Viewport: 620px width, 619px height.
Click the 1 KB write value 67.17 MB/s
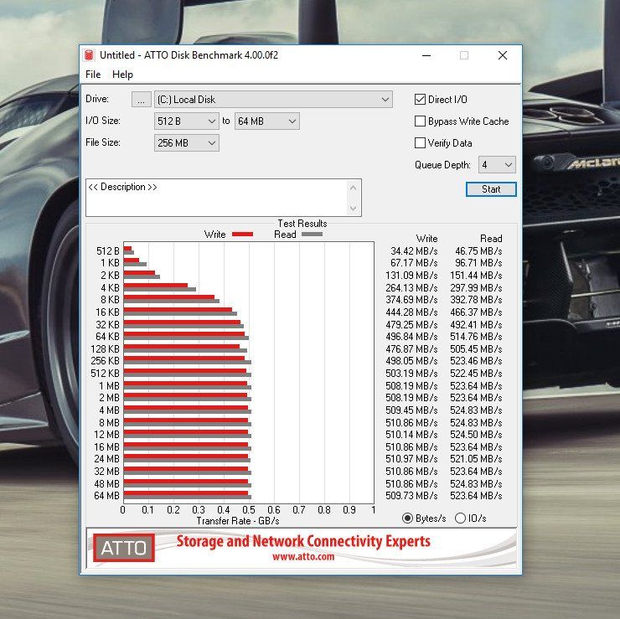[x=414, y=263]
